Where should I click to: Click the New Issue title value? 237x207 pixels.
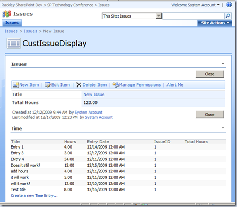(94, 94)
